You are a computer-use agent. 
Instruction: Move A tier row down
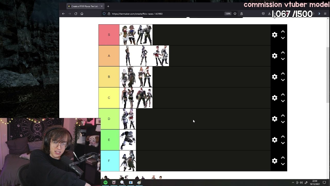[x=283, y=59]
